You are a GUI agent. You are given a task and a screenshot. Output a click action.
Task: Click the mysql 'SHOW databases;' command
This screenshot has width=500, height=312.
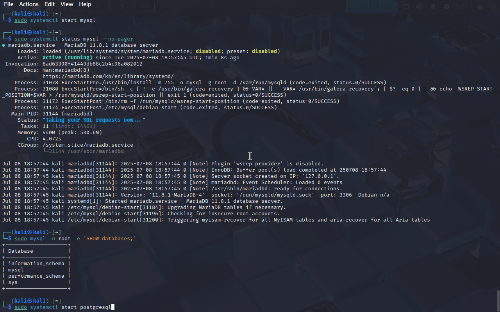pos(75,239)
